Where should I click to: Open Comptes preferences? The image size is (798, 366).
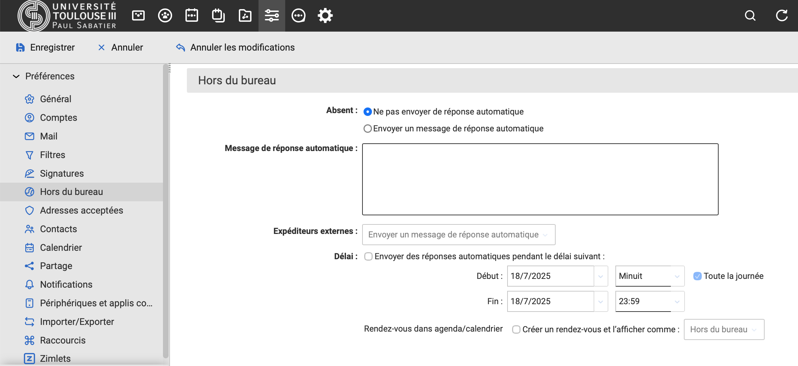pos(82,118)
